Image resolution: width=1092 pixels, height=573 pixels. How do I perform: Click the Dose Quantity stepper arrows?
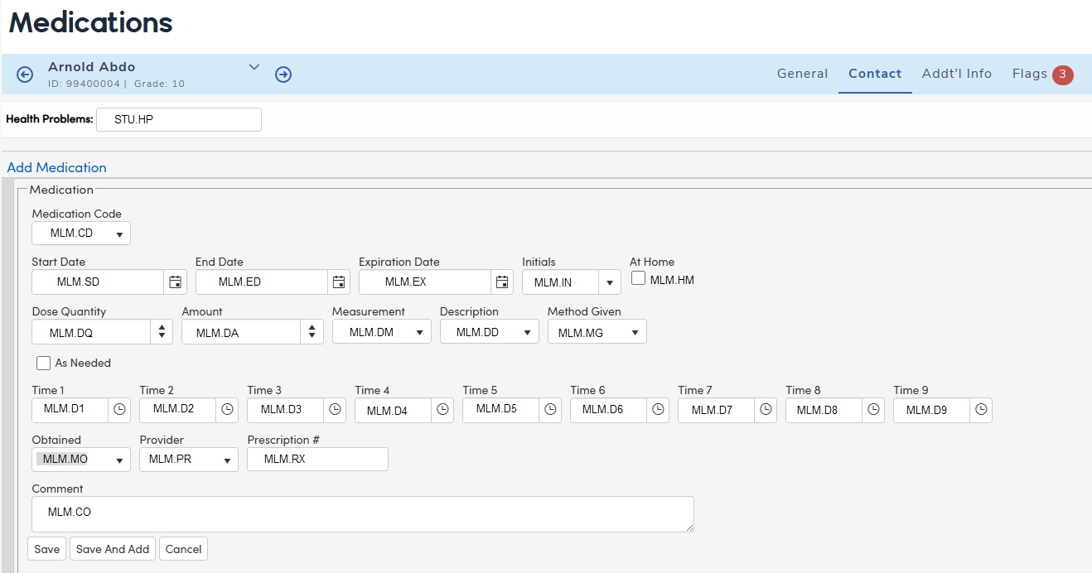click(162, 332)
